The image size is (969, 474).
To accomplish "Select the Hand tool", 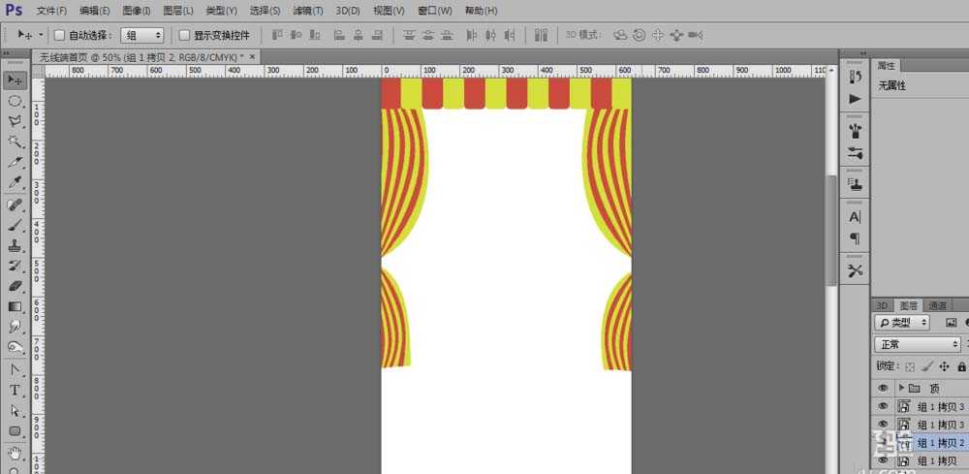I will (16, 452).
